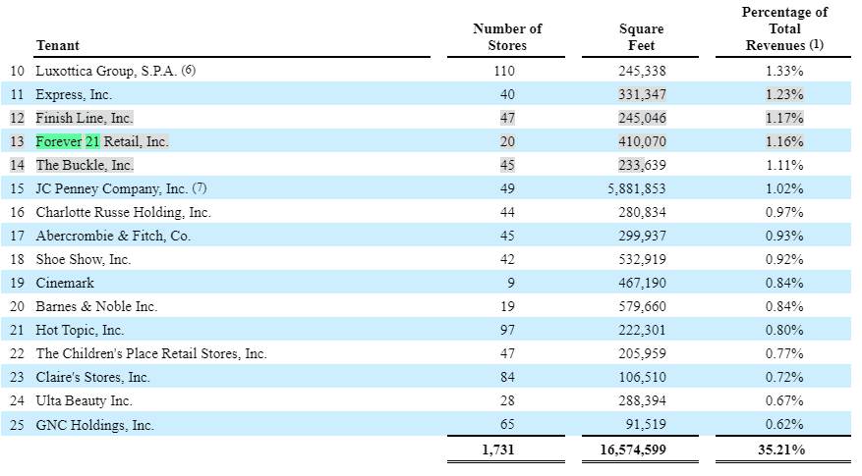Click Ulta Beauty square feet '288,394'
Image resolution: width=862 pixels, height=476 pixels.
[642, 401]
